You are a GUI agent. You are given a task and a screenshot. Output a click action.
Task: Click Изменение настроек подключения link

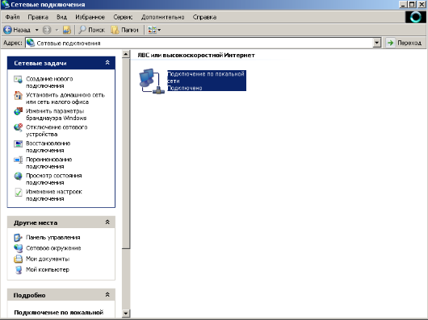point(54,195)
